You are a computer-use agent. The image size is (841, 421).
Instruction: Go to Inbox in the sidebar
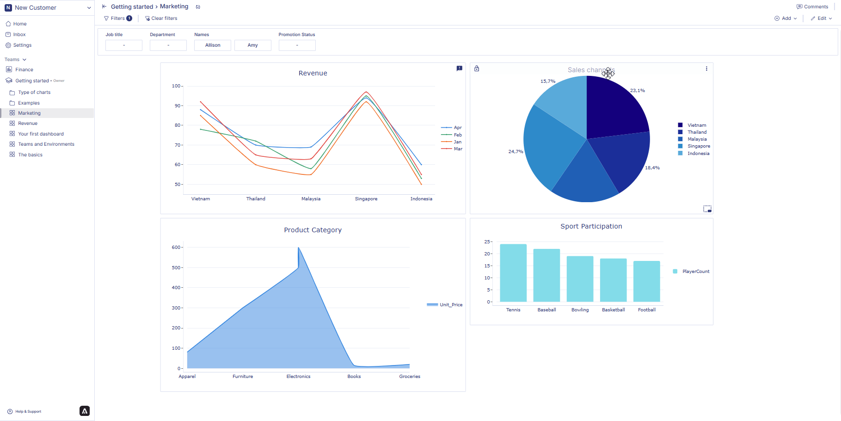(19, 35)
